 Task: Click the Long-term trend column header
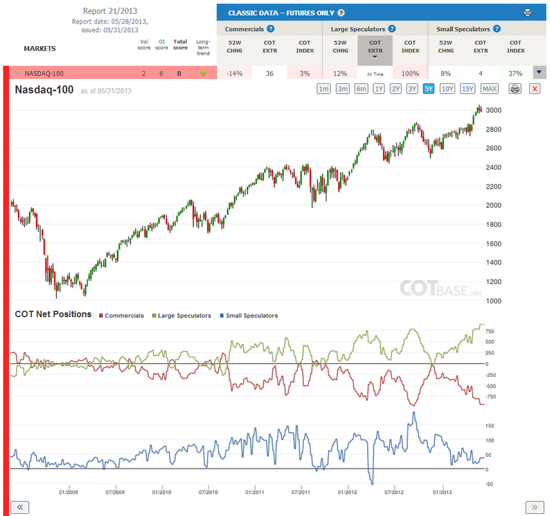point(203,47)
